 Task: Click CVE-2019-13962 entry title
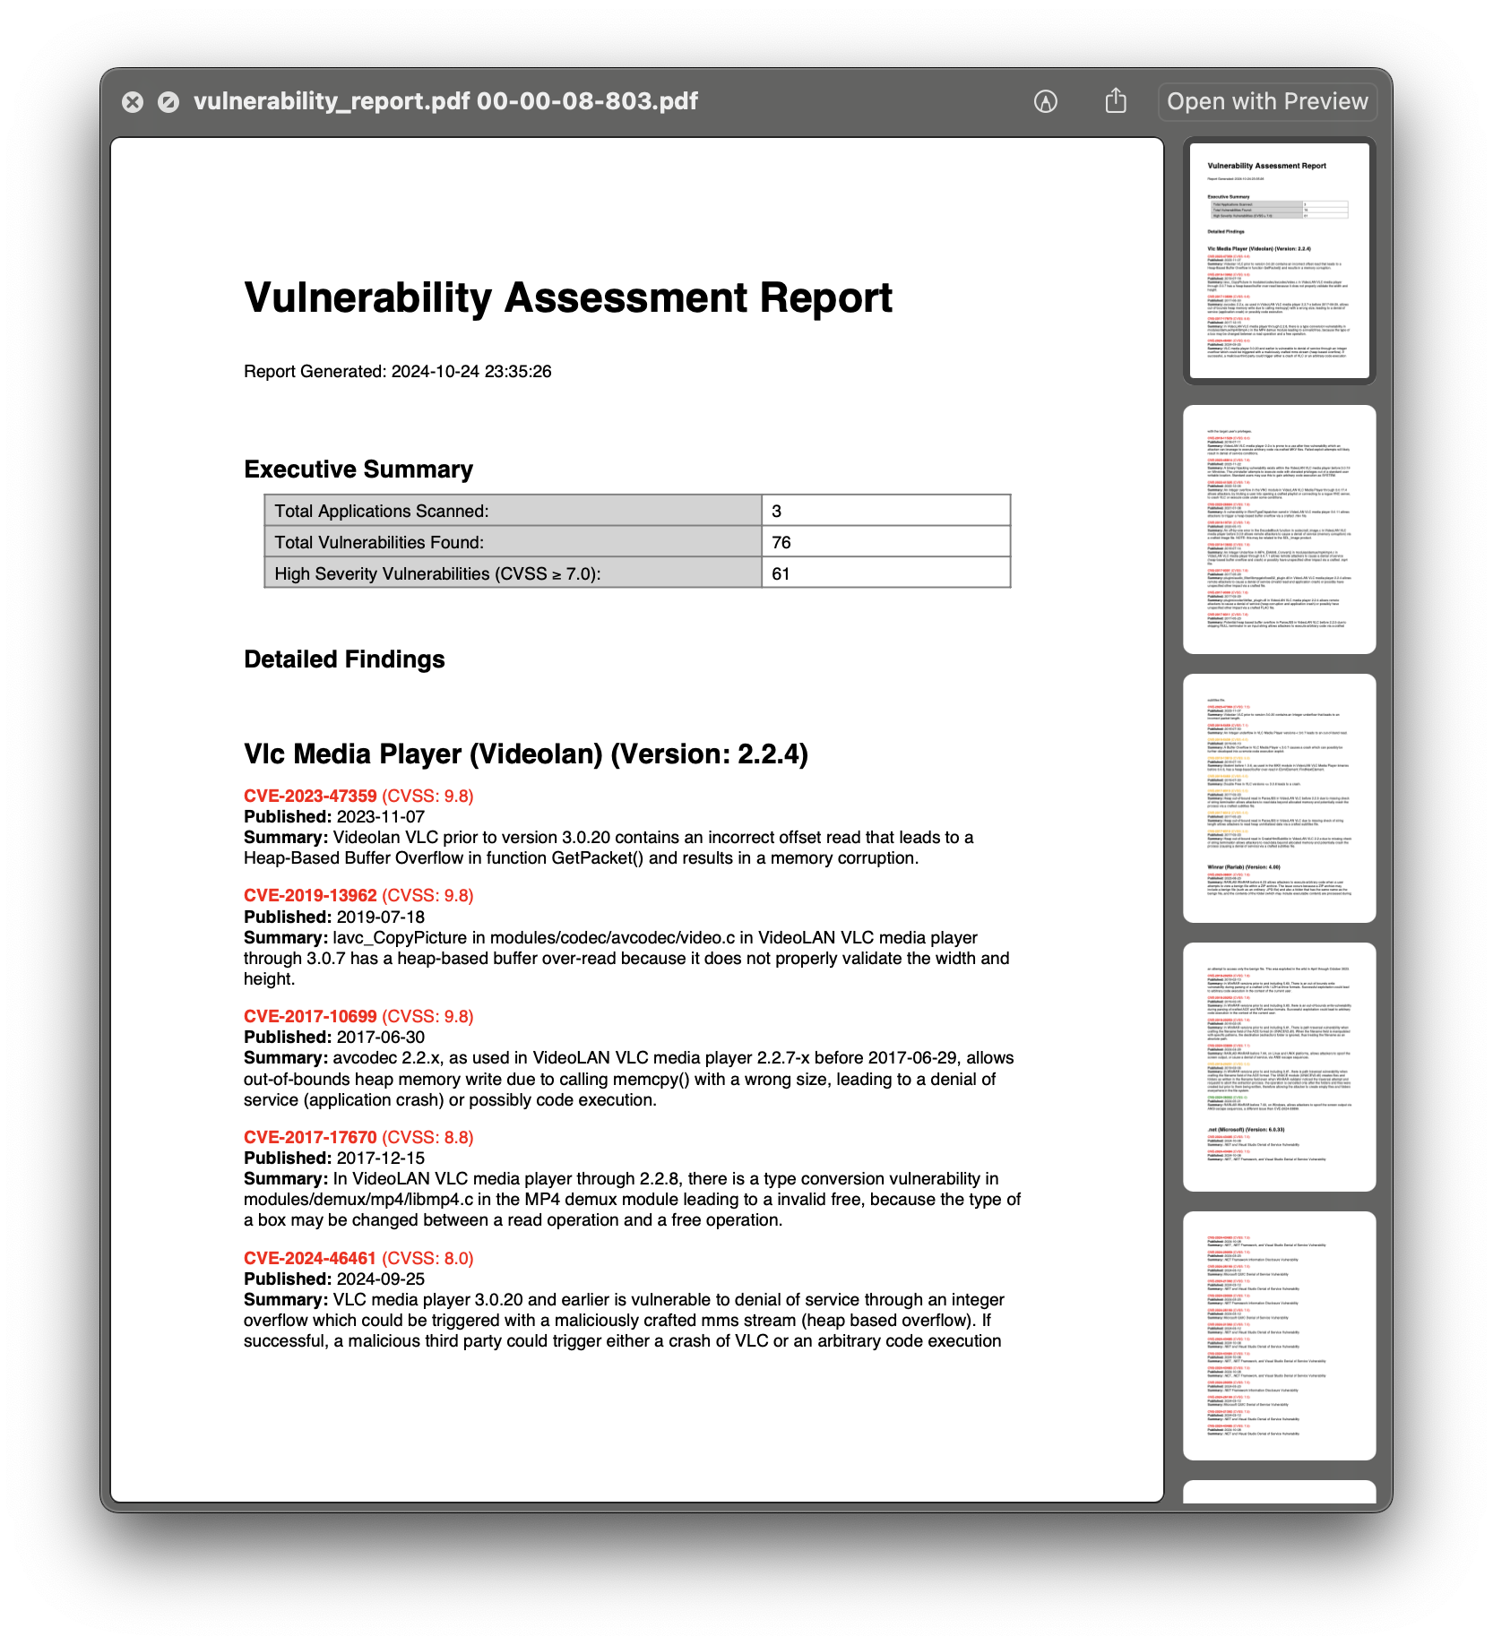pos(358,896)
